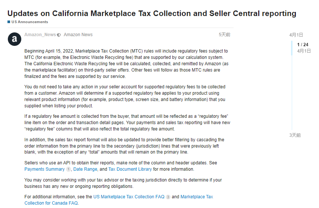The height and width of the screenshot is (208, 319).
Task: Click the blue US Announcements category square
Action: click(x=9, y=22)
